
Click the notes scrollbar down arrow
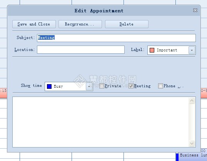(192, 143)
